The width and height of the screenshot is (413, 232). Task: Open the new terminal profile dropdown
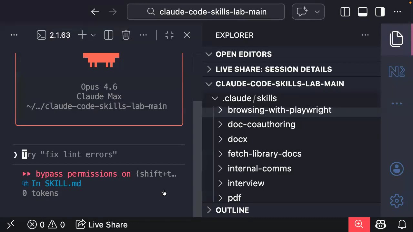click(93, 35)
